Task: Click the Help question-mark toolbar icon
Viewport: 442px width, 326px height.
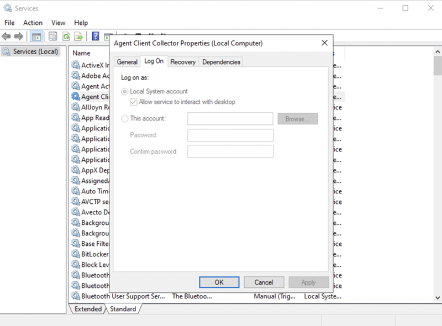Action: point(96,36)
